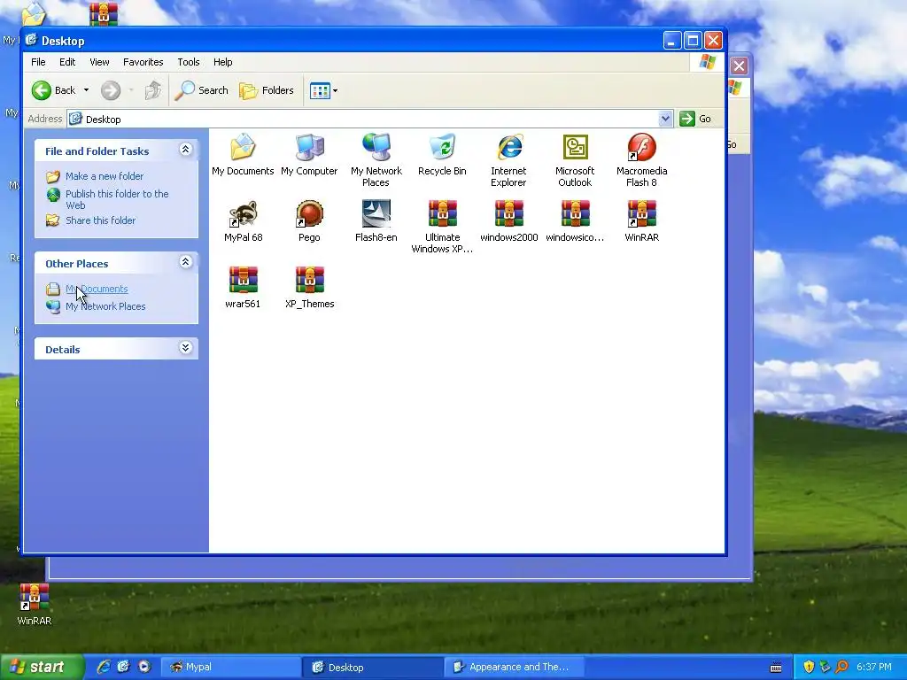This screenshot has height=680, width=907.
Task: Click the Search toolbar button
Action: tap(201, 90)
